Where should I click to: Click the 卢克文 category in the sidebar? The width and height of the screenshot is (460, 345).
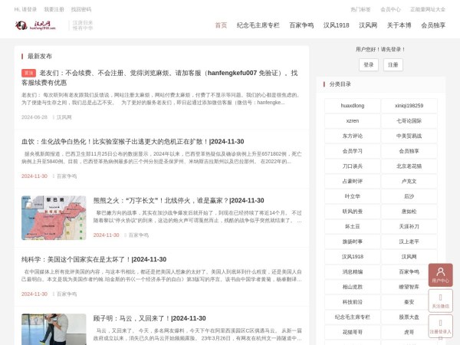[x=409, y=181]
